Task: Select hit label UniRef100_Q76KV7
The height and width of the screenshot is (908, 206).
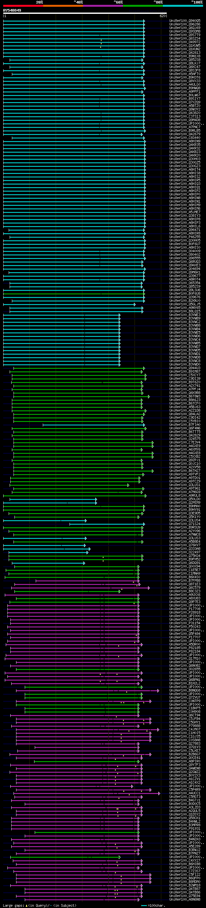Action: click(185, 545)
